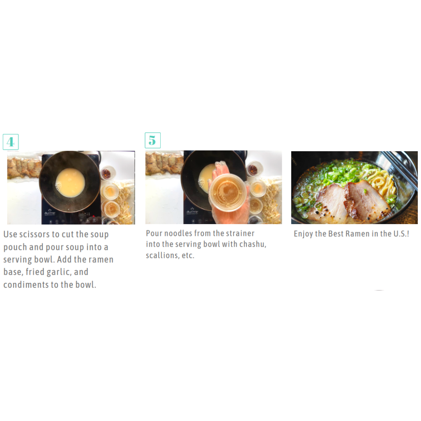Click the gloved hand holding the clear cup

pyautogui.click(x=228, y=192)
